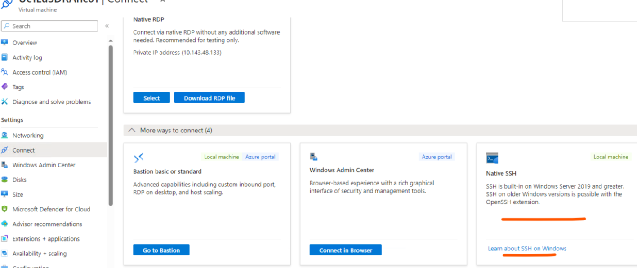Click Azure portal tag on Windows Admin Center card

(437, 157)
